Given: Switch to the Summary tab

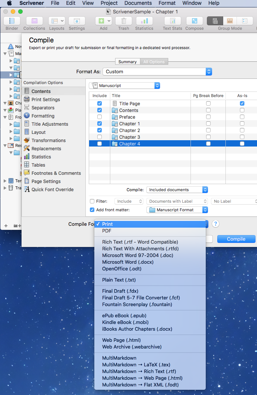Looking at the screenshot, I should pos(127,62).
